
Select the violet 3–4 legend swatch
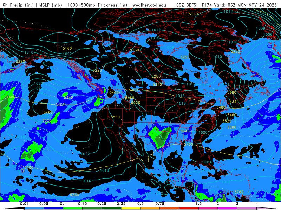(x=247, y=208)
